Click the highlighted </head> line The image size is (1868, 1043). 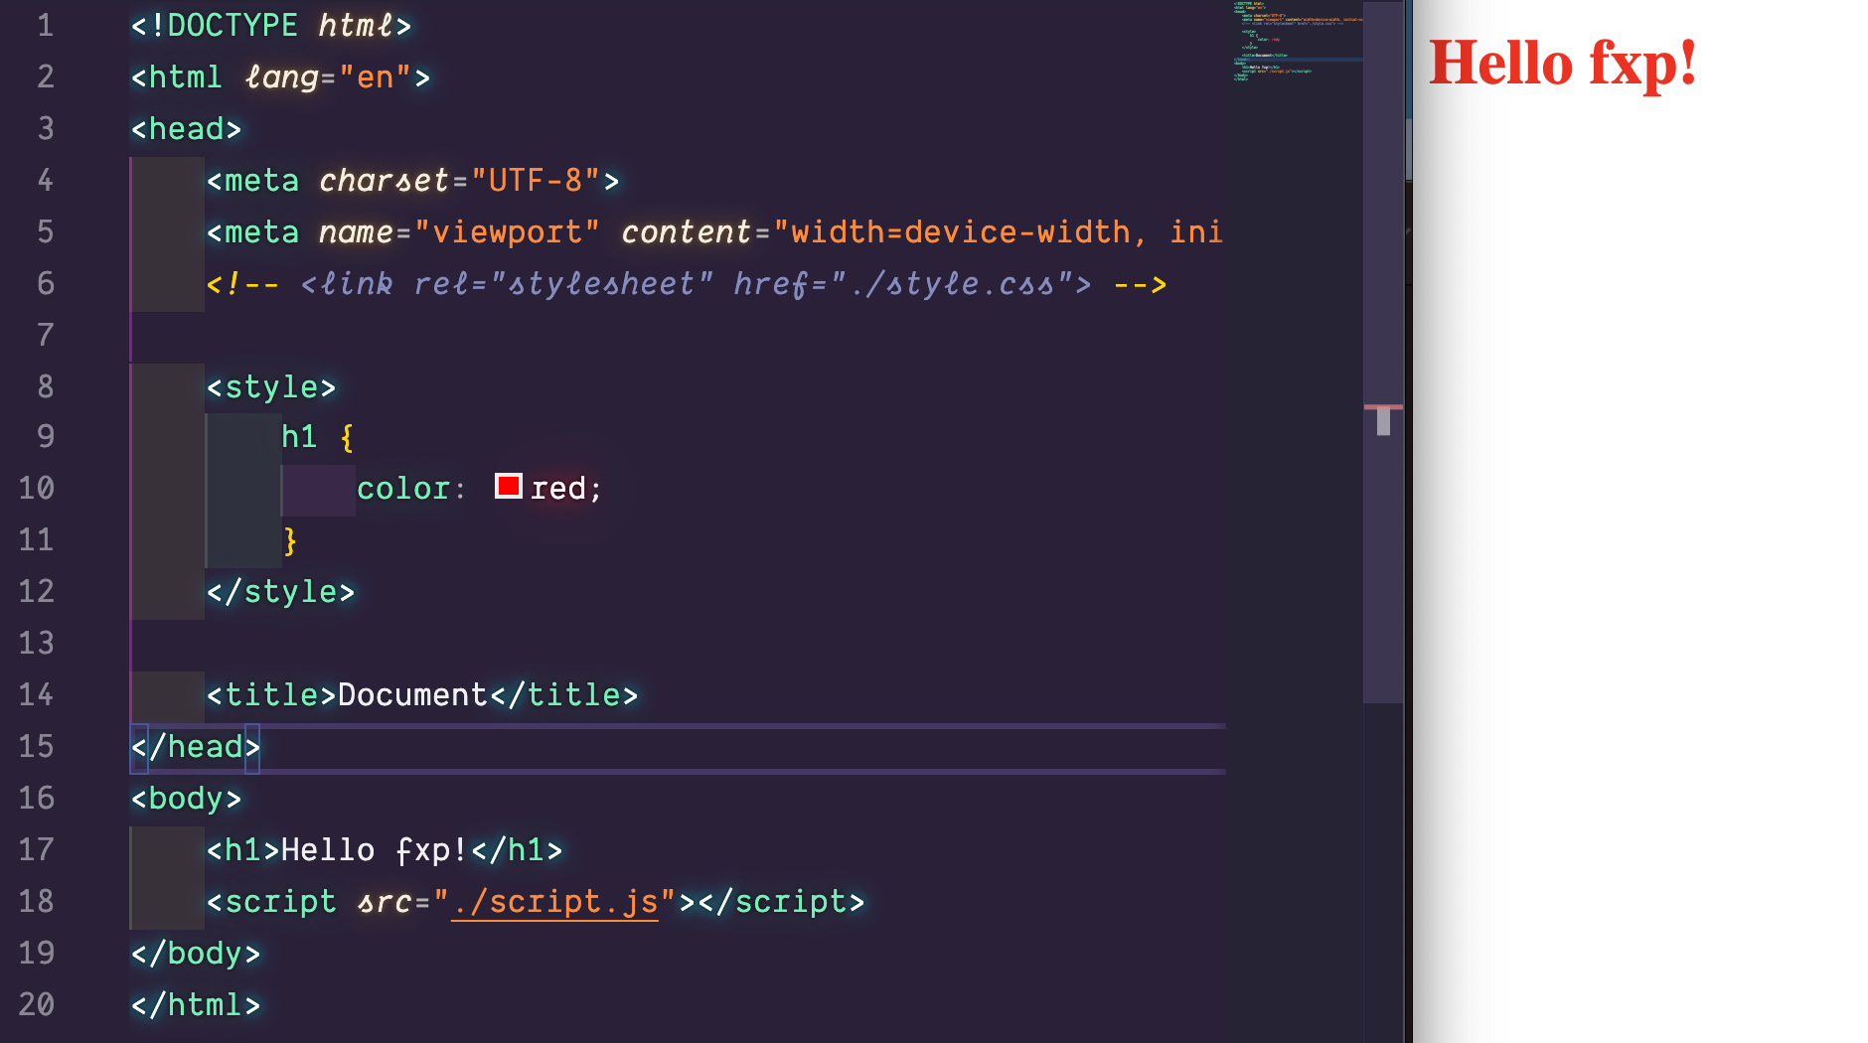coord(194,746)
